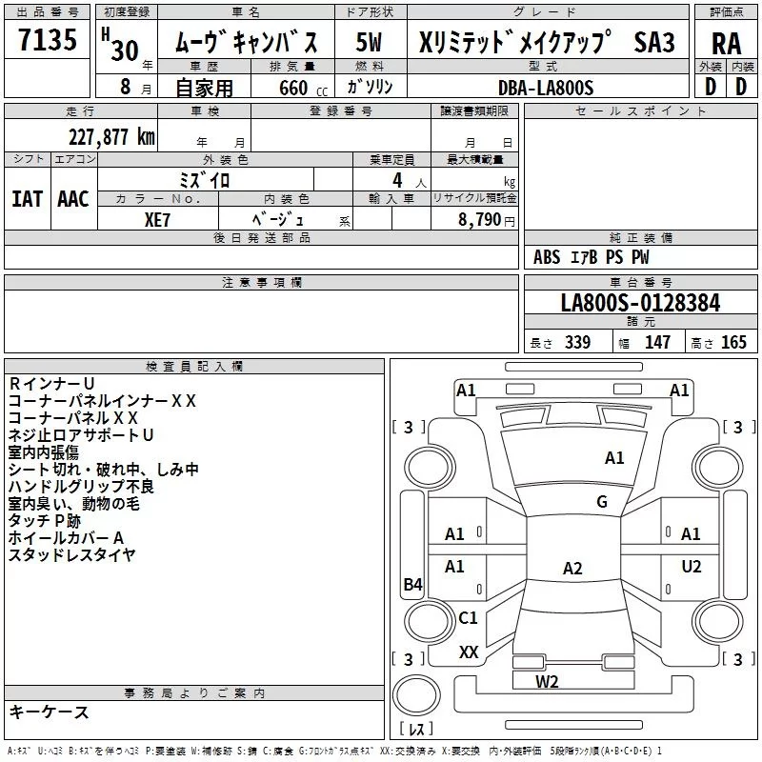Image resolution: width=762 pixels, height=762 pixels.
Task: Select the exterior color ミズイロ
Action: (x=204, y=180)
